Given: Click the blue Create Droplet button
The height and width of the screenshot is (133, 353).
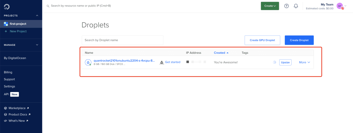Looking at the screenshot, I should pyautogui.click(x=299, y=40).
